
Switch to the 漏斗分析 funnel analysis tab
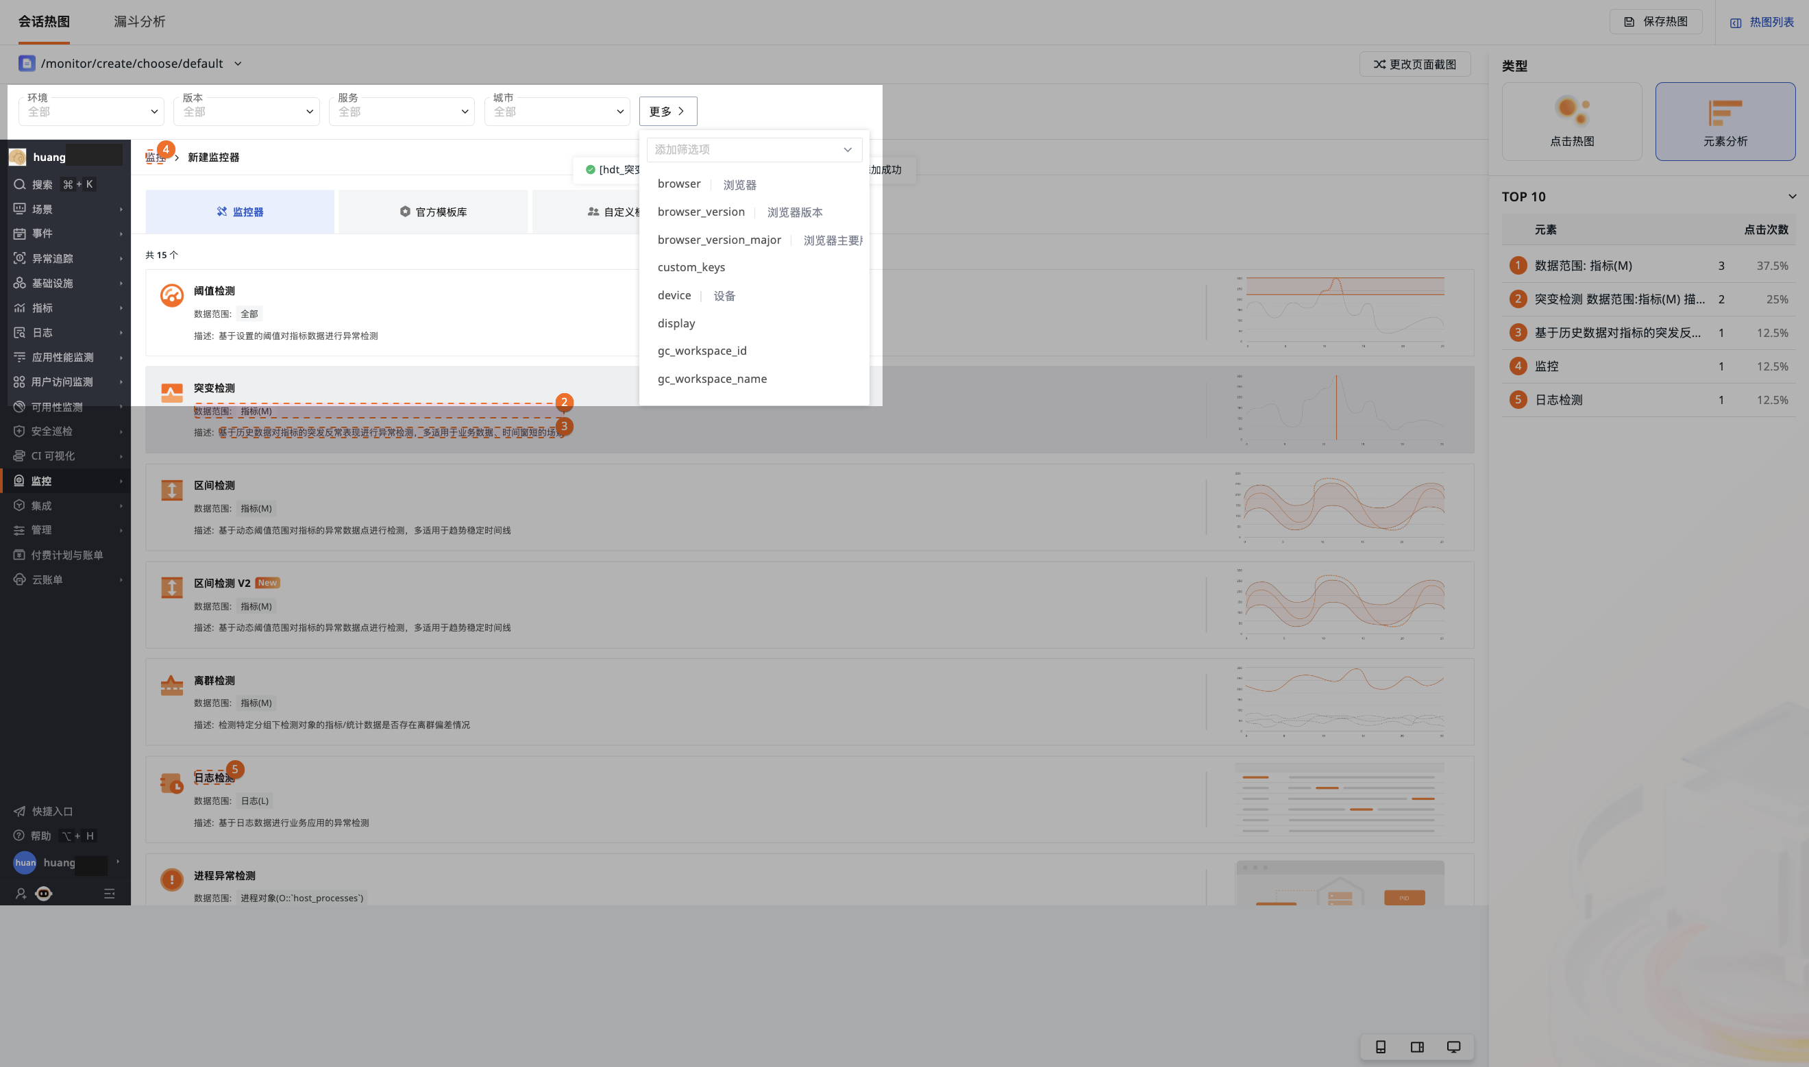coord(140,21)
